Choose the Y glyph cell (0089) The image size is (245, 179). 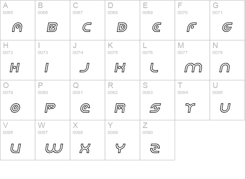pos(123,140)
